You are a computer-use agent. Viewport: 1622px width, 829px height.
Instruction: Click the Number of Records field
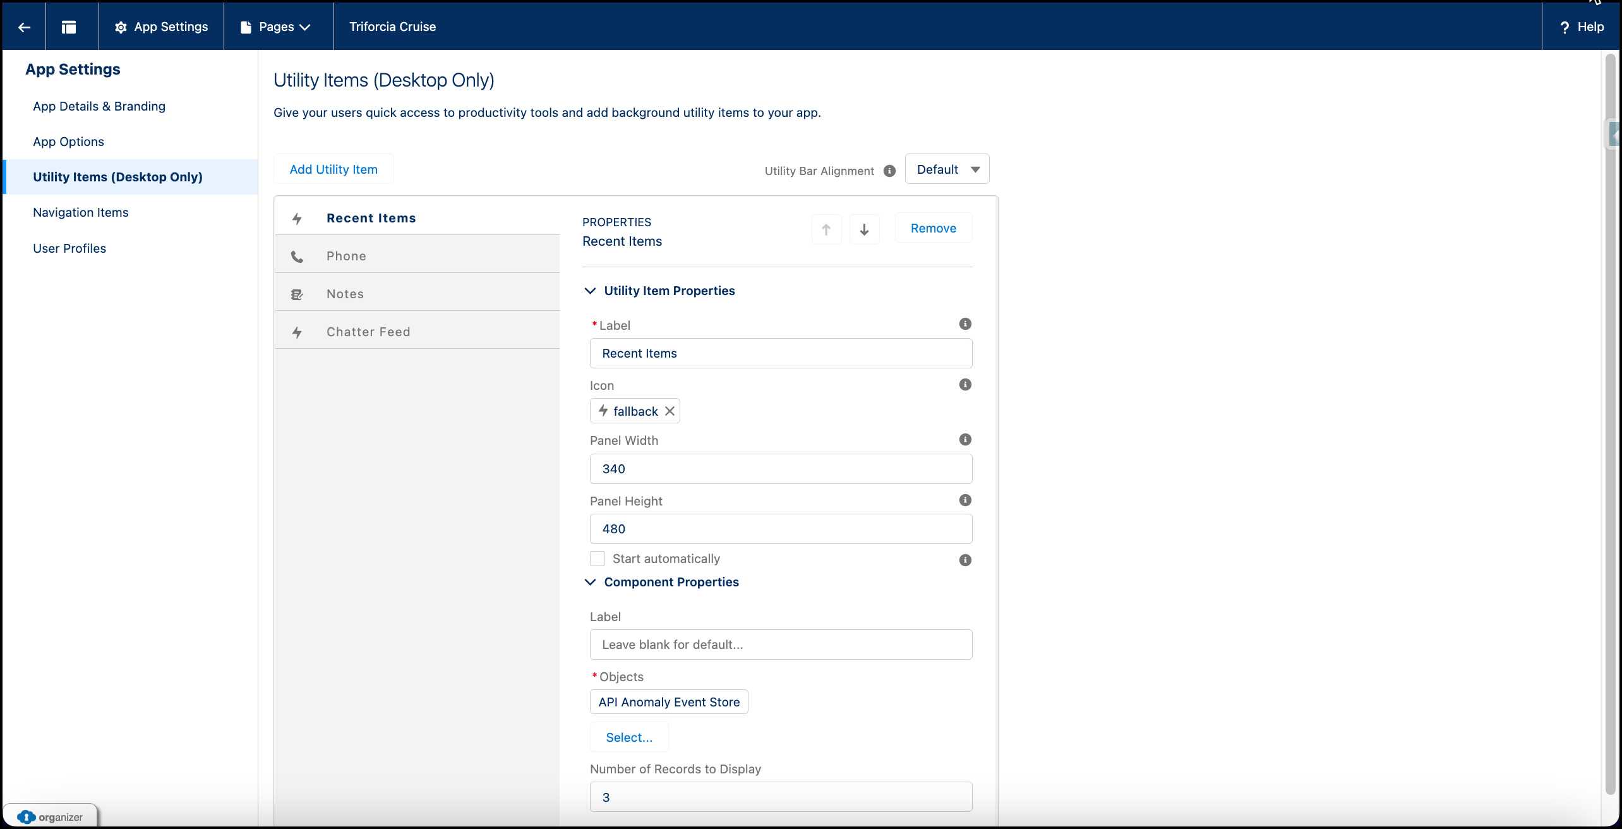tap(781, 797)
